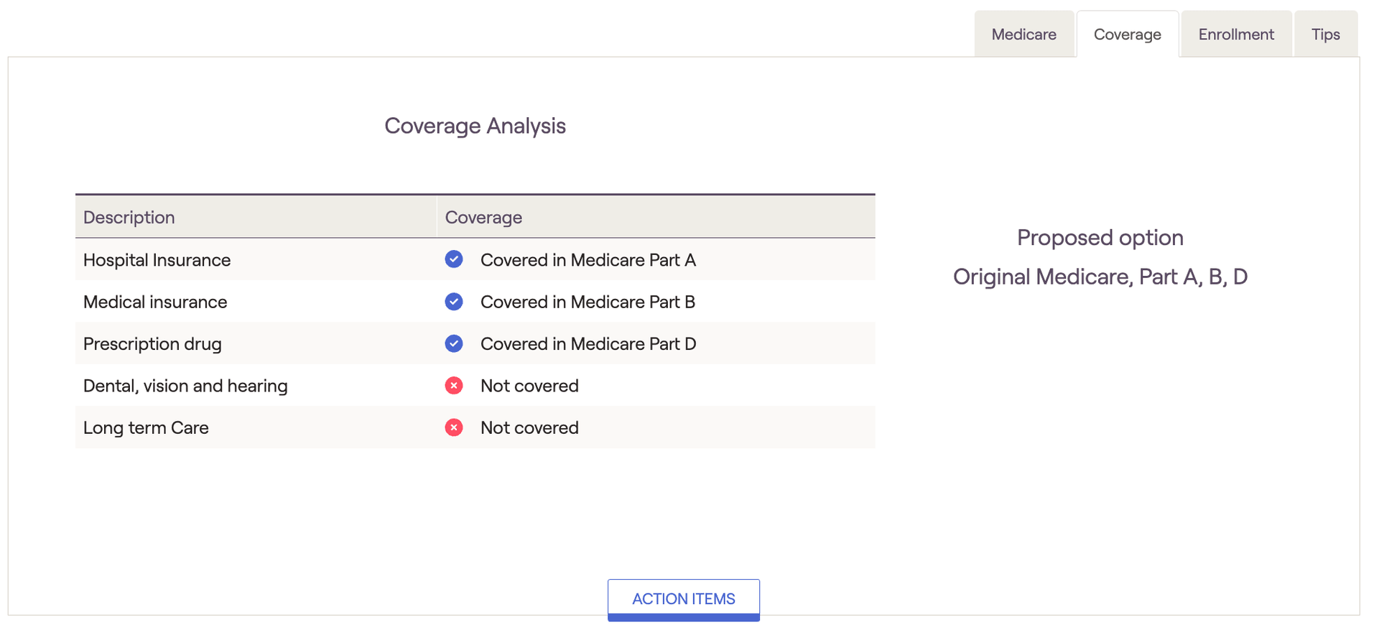Click 'Not covered' beside Dental, vision and hearing
1379x630 pixels.
click(x=529, y=386)
